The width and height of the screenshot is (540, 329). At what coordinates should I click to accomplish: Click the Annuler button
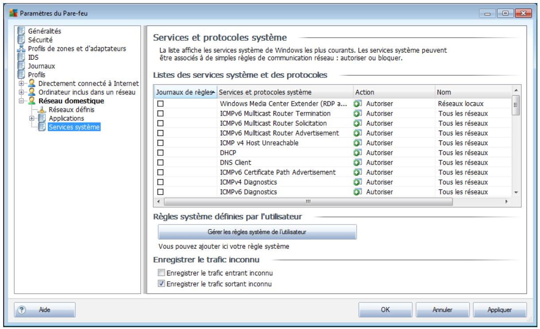pyautogui.click(x=442, y=311)
